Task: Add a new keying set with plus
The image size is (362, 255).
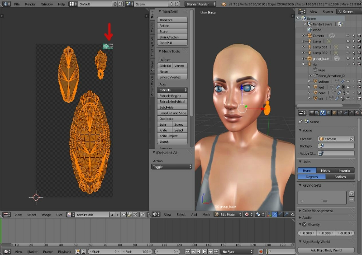Action: tap(352, 194)
